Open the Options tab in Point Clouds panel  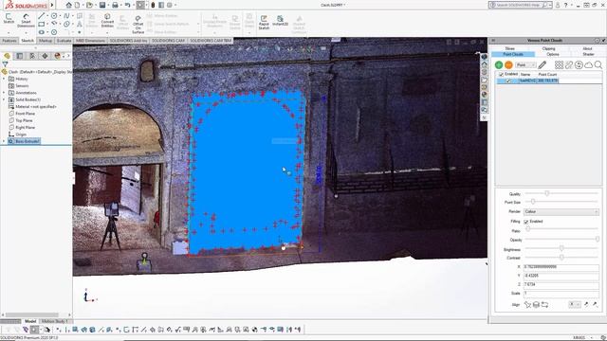[553, 54]
